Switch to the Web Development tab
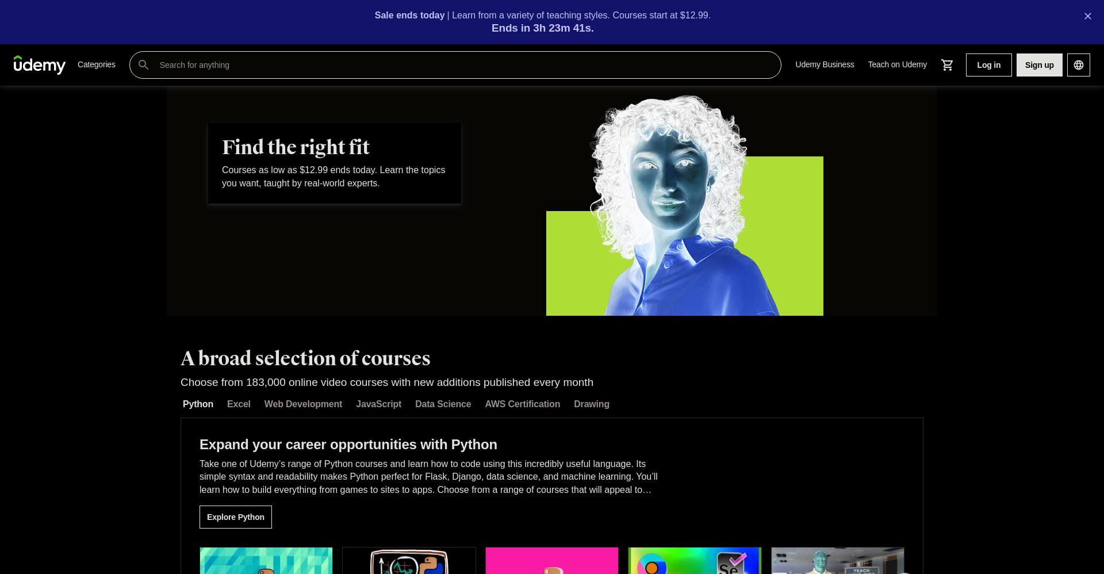The height and width of the screenshot is (574, 1104). tap(303, 404)
